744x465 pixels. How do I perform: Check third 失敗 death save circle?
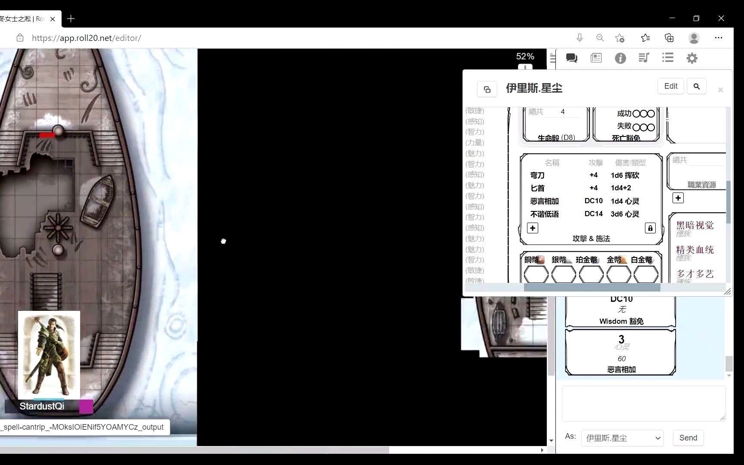[x=651, y=127]
